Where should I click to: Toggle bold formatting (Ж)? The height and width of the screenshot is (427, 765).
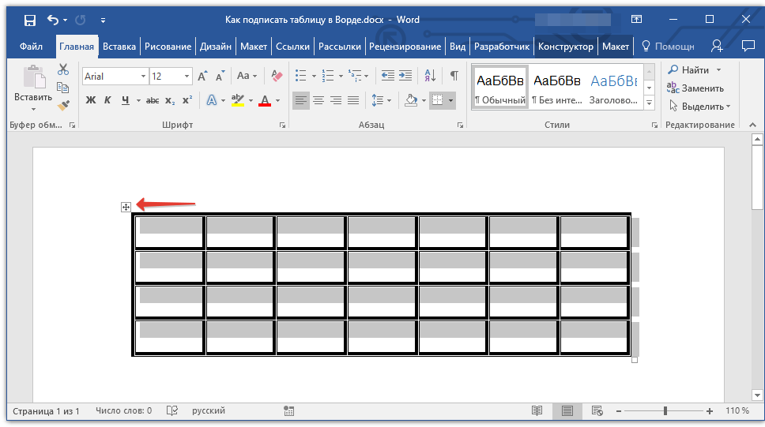pyautogui.click(x=90, y=100)
